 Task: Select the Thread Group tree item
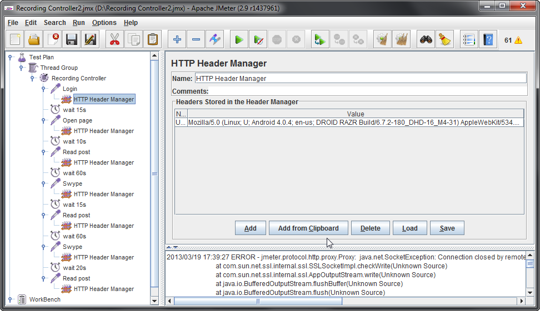click(59, 68)
